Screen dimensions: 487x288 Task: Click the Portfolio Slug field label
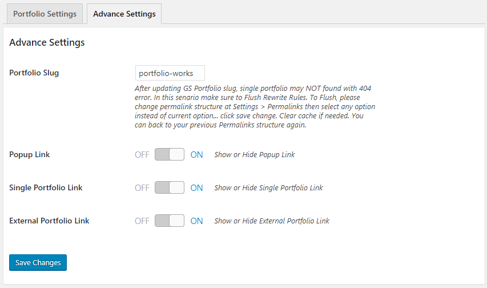pos(34,73)
